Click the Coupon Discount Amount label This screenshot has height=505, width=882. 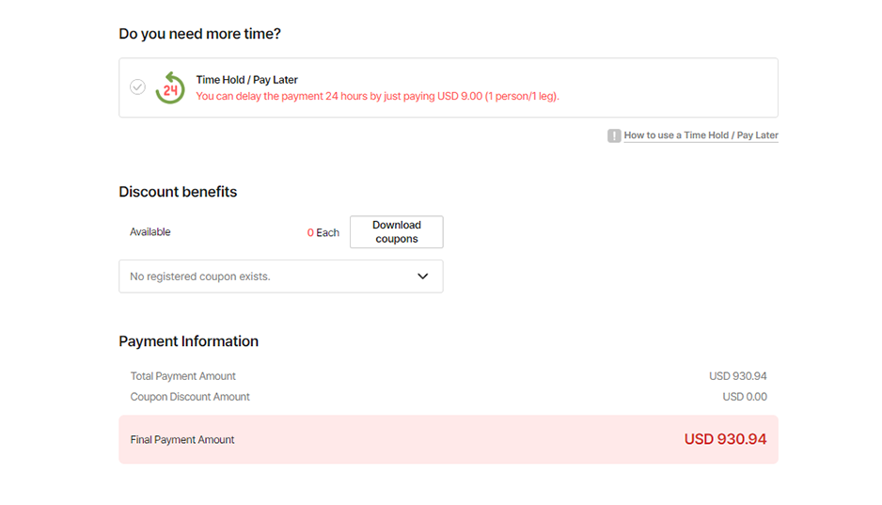190,397
